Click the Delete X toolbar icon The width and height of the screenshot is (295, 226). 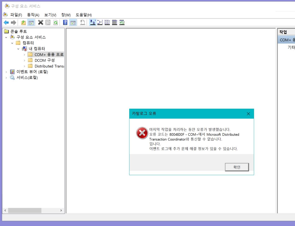40,22
